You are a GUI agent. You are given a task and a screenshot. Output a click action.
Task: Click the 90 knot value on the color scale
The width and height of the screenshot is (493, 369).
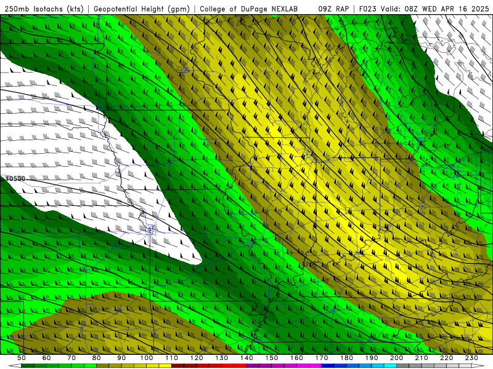click(121, 358)
